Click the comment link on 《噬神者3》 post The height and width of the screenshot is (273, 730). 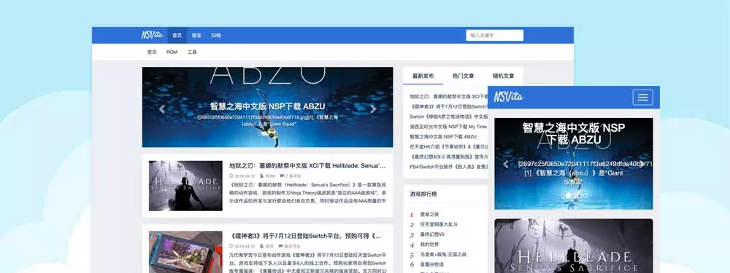tap(290, 246)
